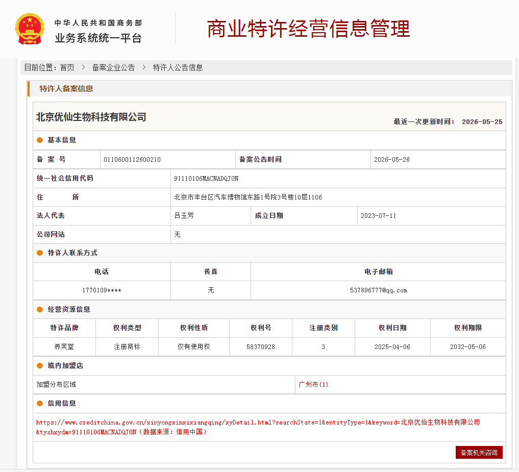Image resolution: width=519 pixels, height=472 pixels.
Task: Click 特许人公告信息 breadcrumb item
Action: [x=178, y=67]
